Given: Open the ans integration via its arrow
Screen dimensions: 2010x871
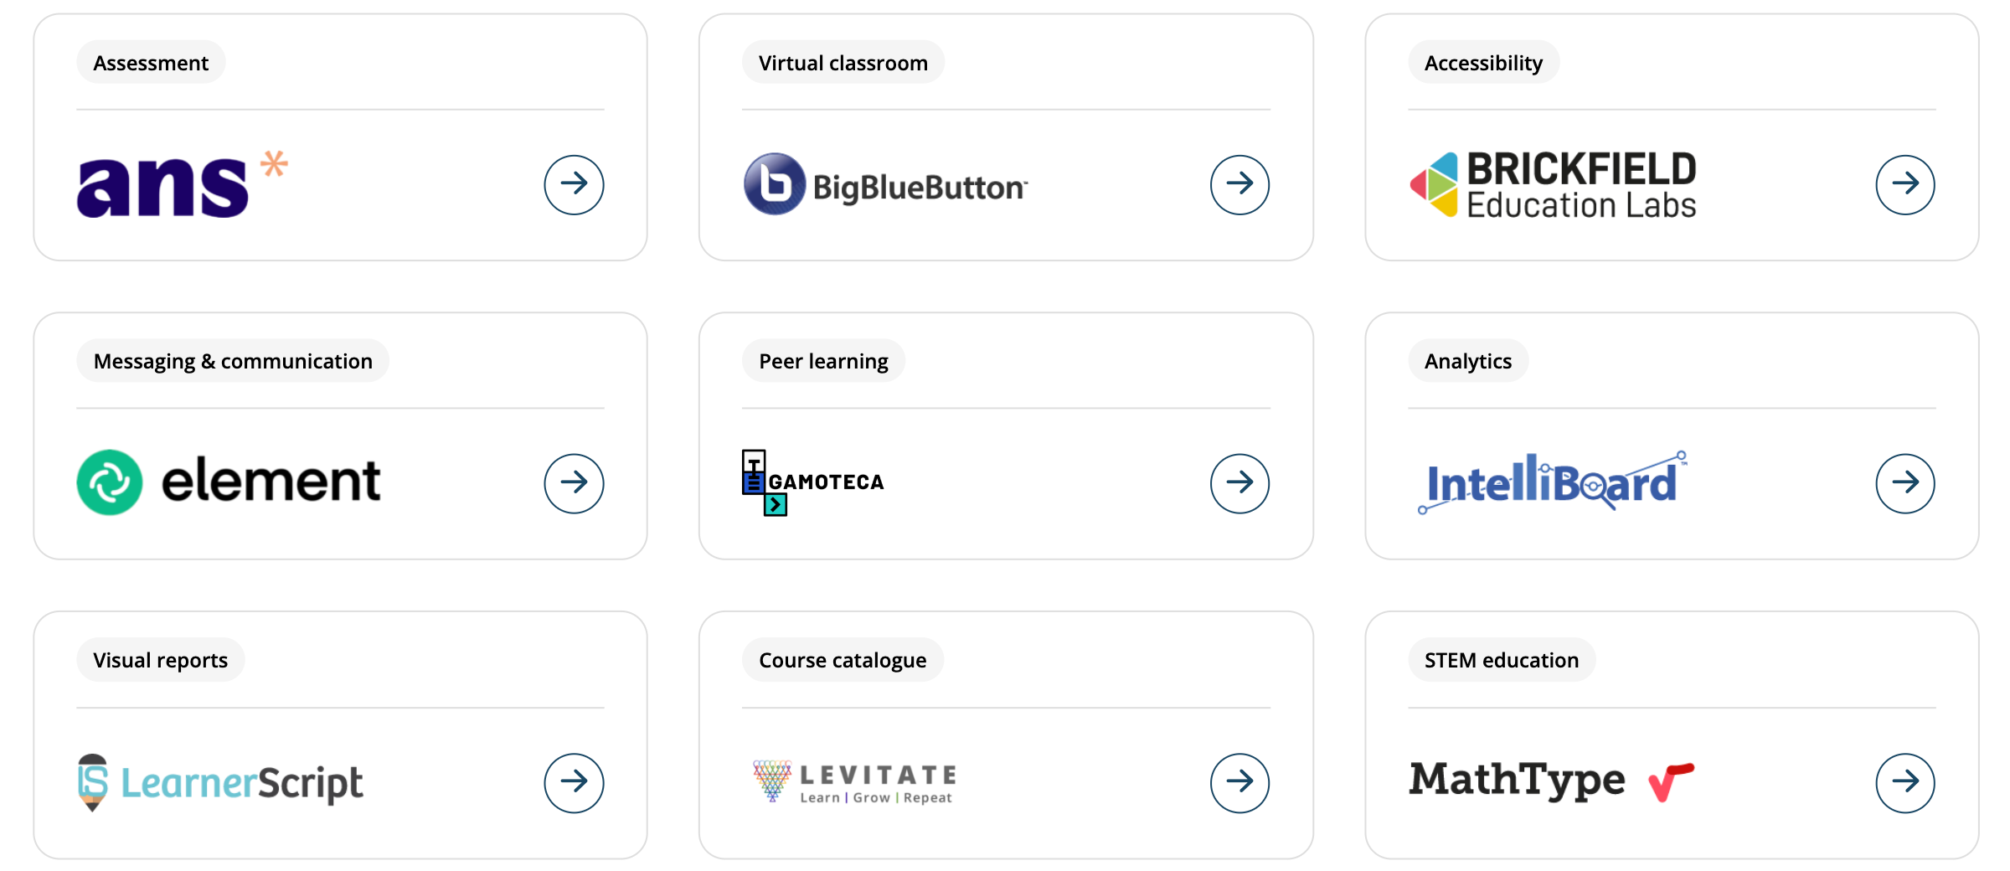Looking at the screenshot, I should 574,184.
